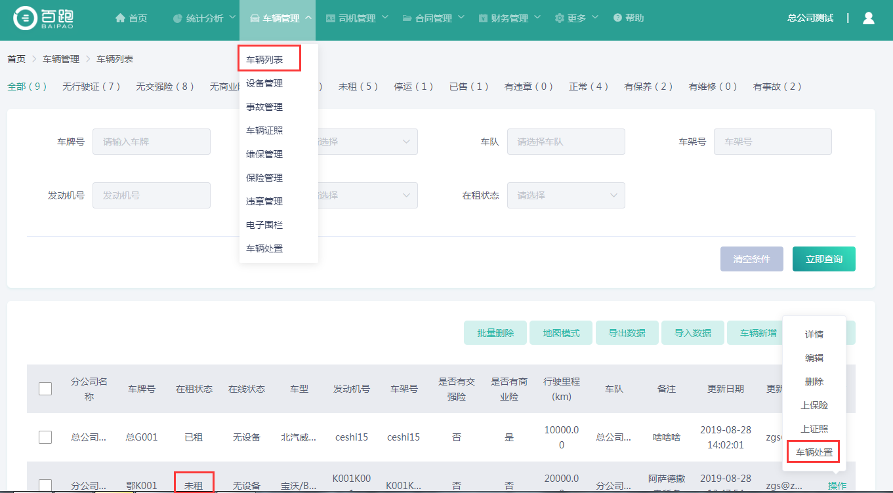The image size is (893, 493).
Task: Open the user profile avatar icon
Action: click(869, 18)
